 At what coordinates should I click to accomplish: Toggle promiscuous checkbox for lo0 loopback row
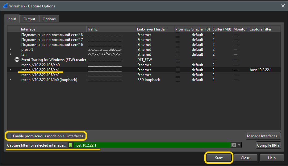(x=177, y=80)
